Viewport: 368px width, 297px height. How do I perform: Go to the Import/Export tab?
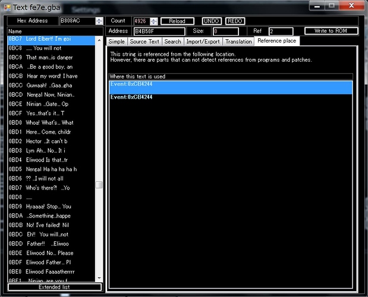tap(202, 42)
